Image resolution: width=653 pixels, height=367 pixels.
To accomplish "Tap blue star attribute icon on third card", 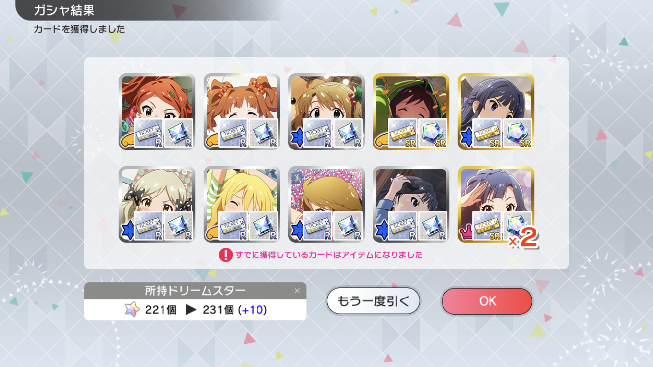I will [296, 138].
